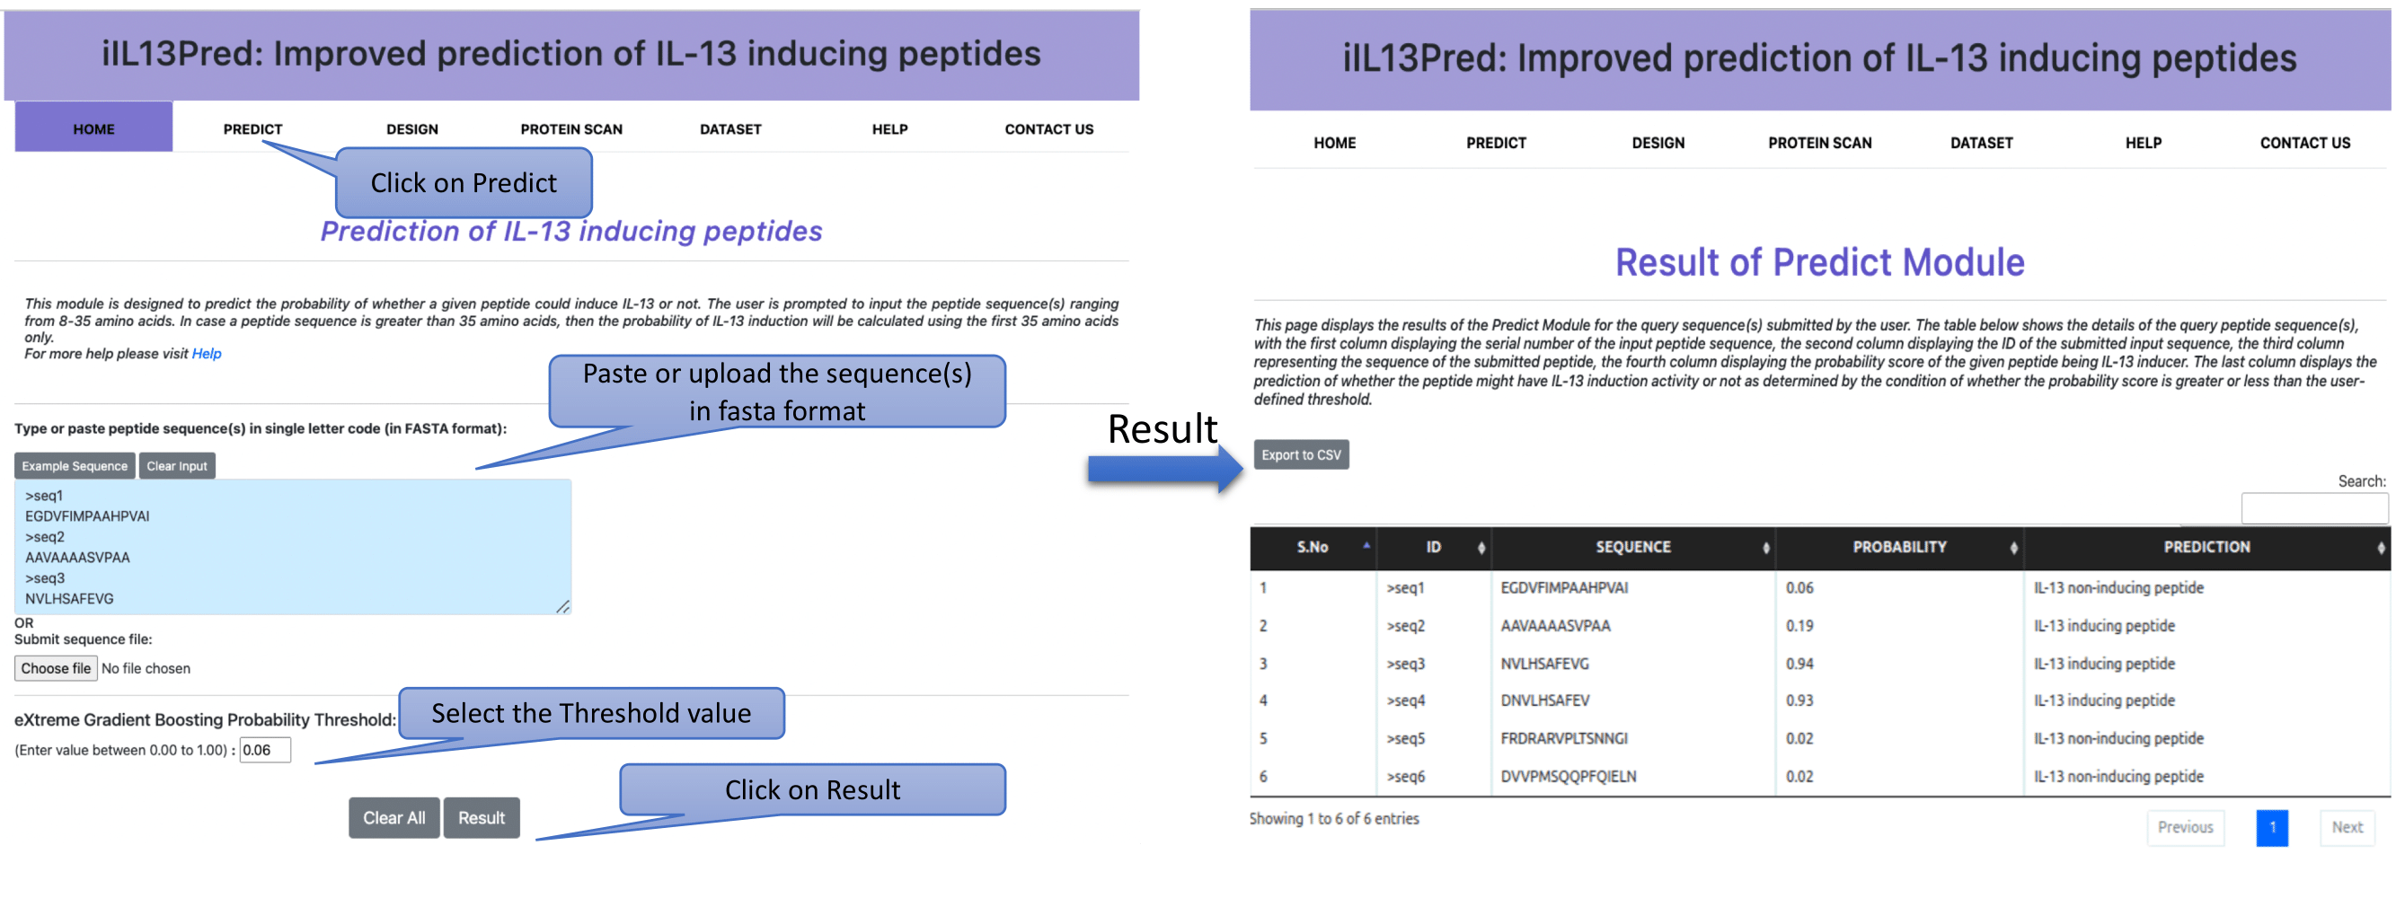Load the Example Sequence
The image size is (2396, 907).
(x=75, y=465)
